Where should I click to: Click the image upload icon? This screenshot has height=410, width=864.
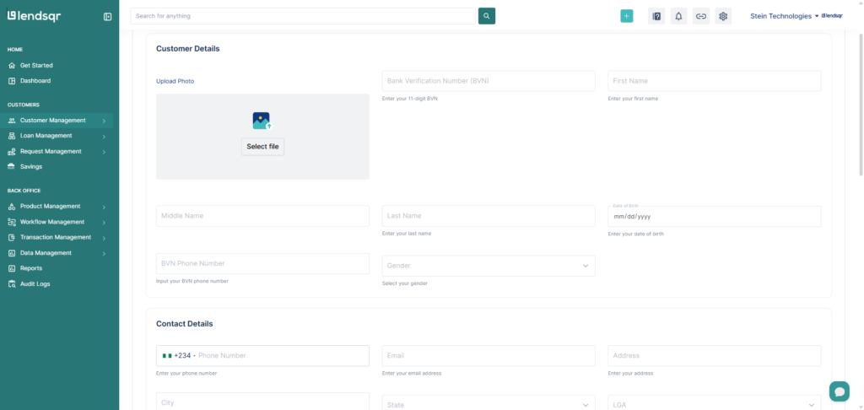[262, 121]
